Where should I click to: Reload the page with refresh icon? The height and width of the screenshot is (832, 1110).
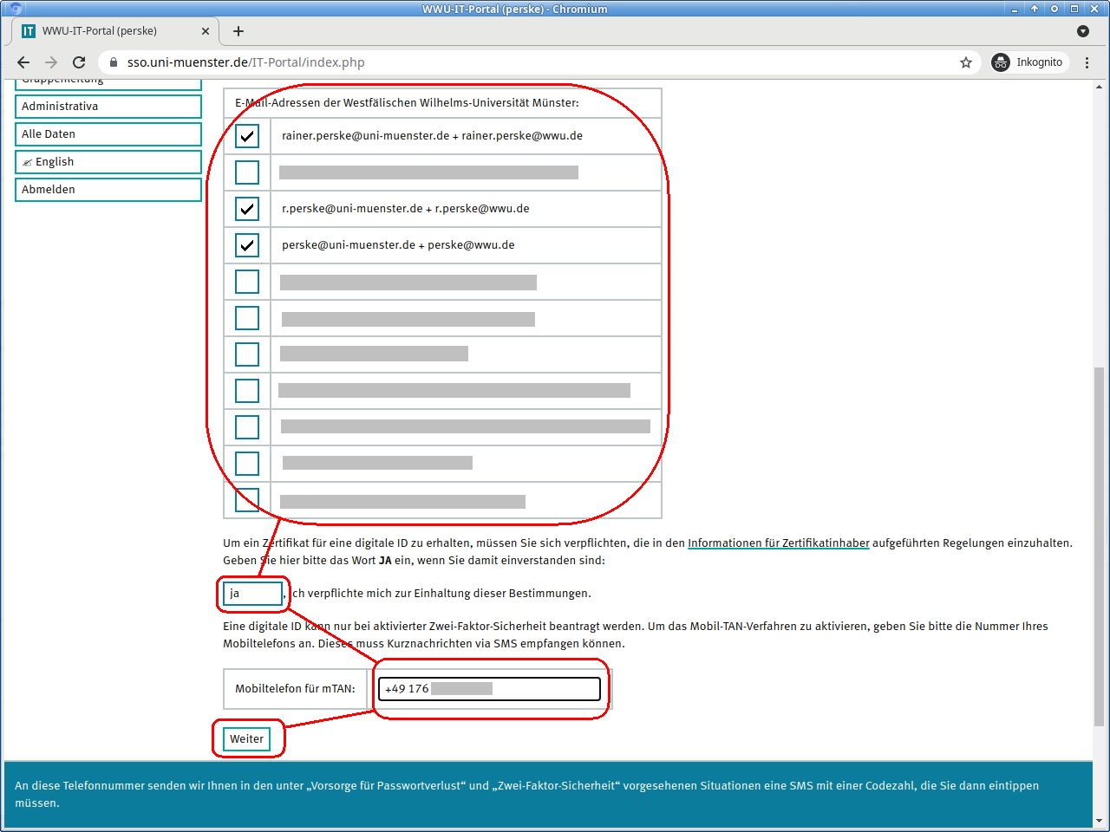79,62
